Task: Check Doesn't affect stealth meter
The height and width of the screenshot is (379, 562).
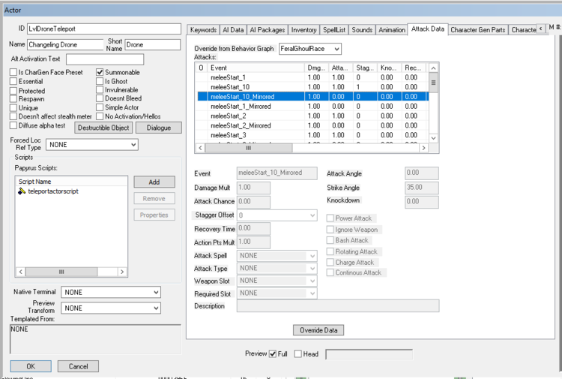Action: point(13,116)
